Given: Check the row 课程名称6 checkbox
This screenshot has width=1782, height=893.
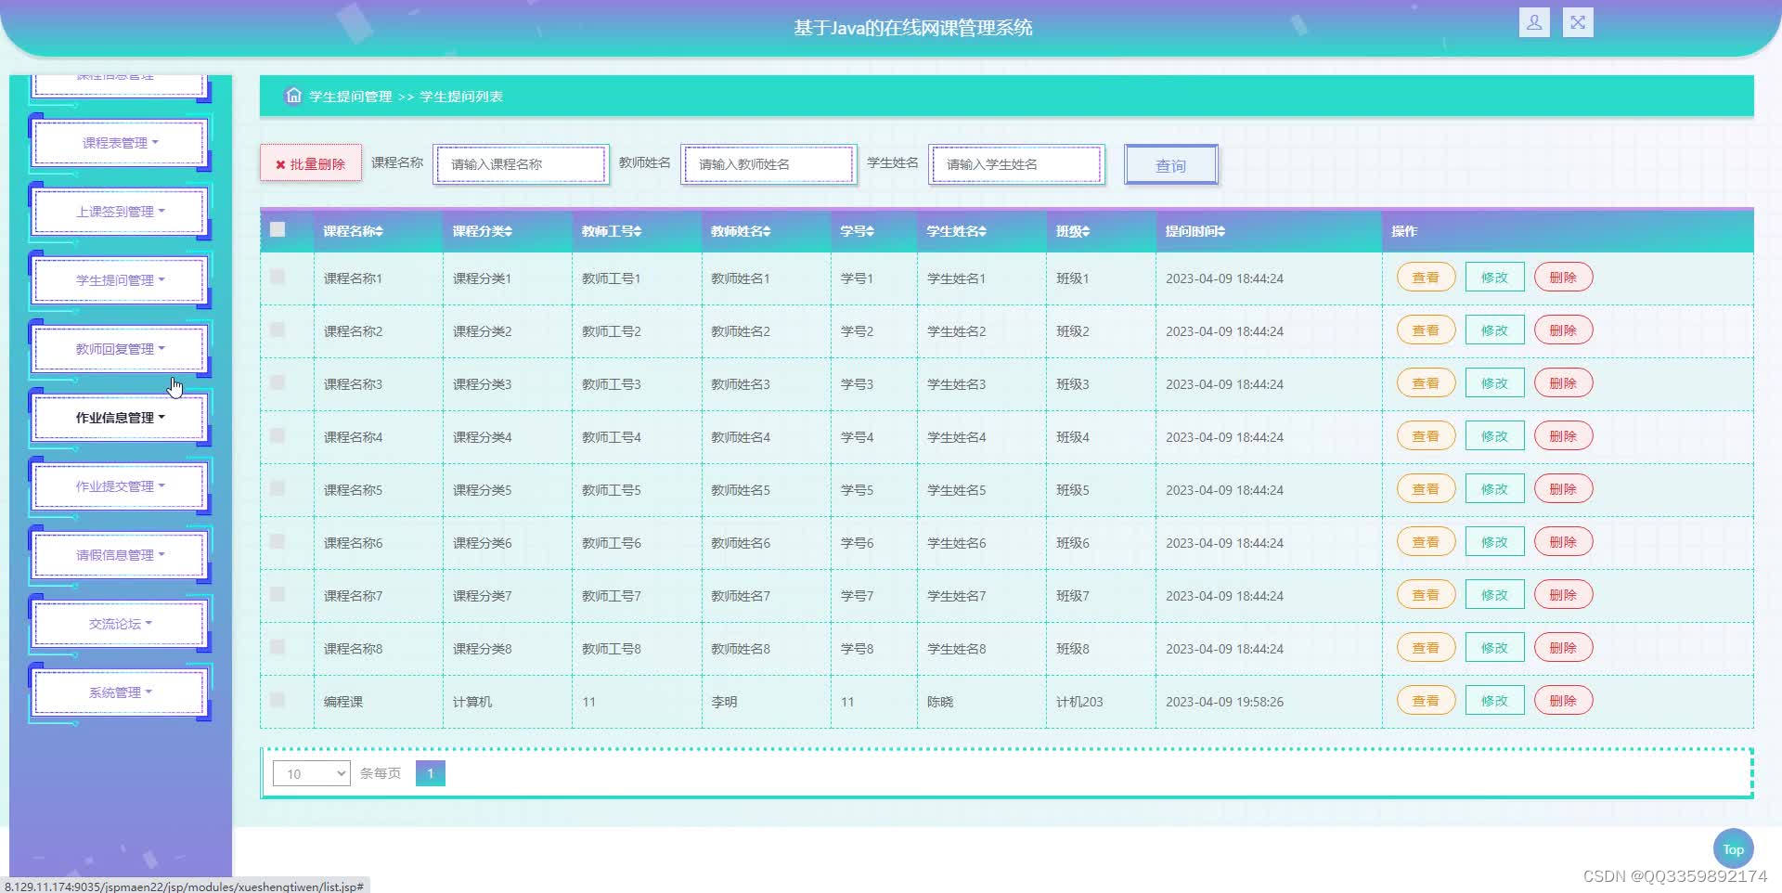Looking at the screenshot, I should pyautogui.click(x=278, y=541).
